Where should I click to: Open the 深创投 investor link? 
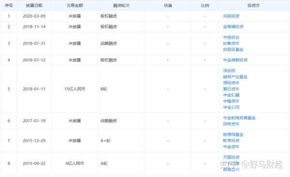tap(229, 70)
